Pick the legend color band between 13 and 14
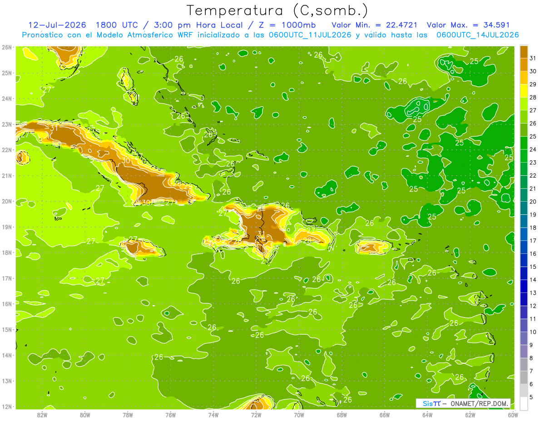Viewport: 545px width, 421px height. click(x=524, y=286)
